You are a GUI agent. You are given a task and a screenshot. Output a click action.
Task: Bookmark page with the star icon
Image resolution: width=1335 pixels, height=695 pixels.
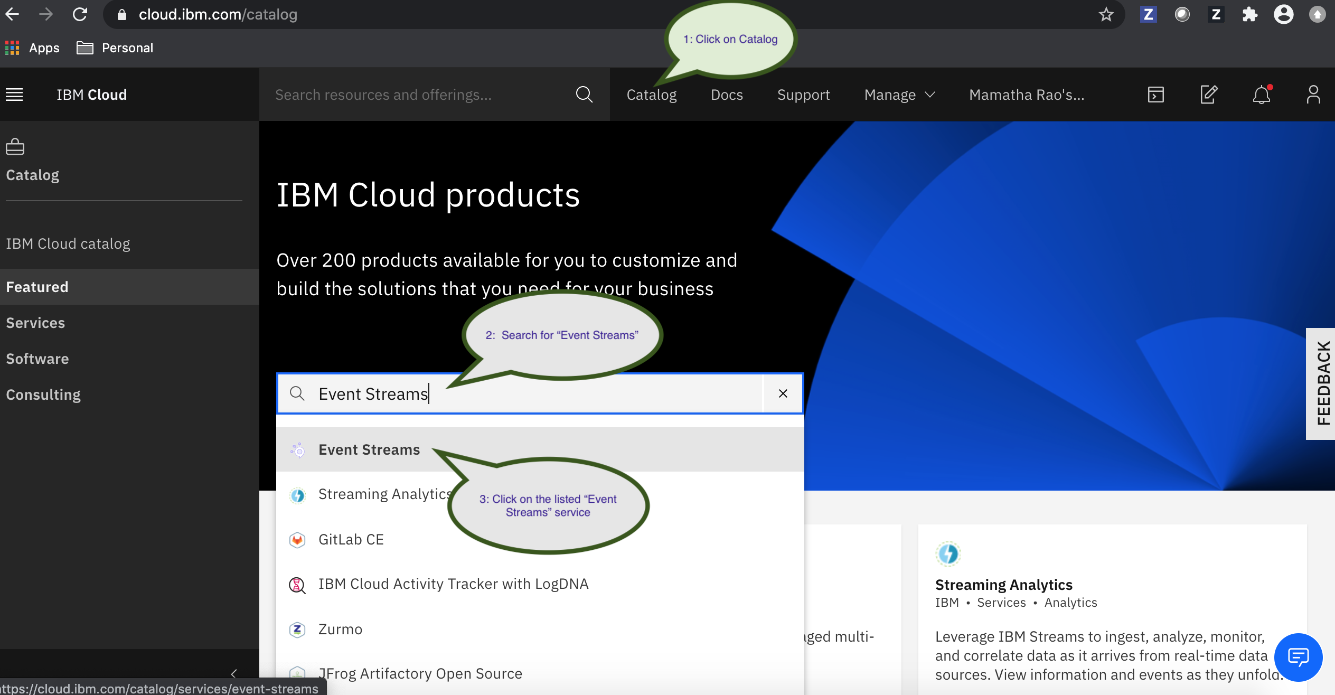(1106, 15)
